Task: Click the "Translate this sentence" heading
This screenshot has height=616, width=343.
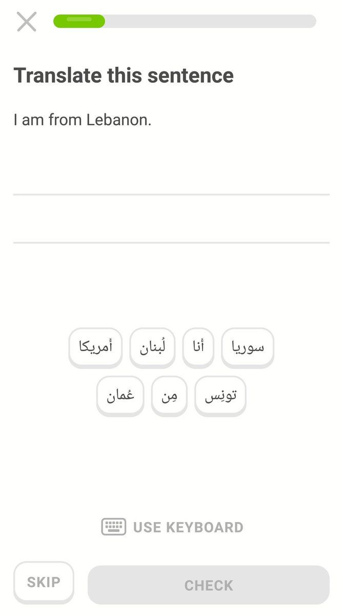Action: pos(124,75)
